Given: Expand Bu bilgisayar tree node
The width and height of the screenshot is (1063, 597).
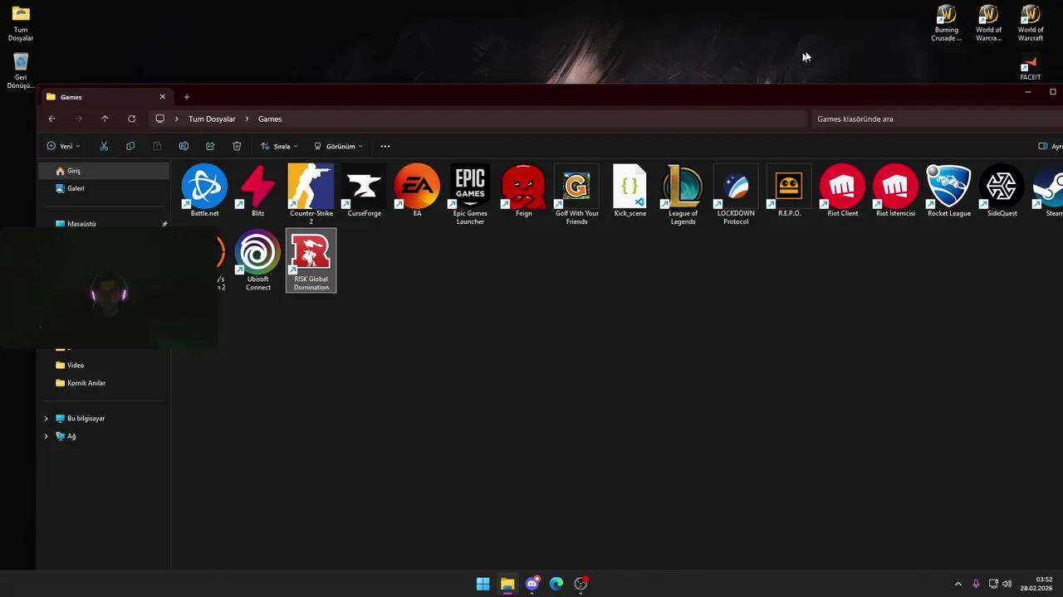Looking at the screenshot, I should 47,419.
